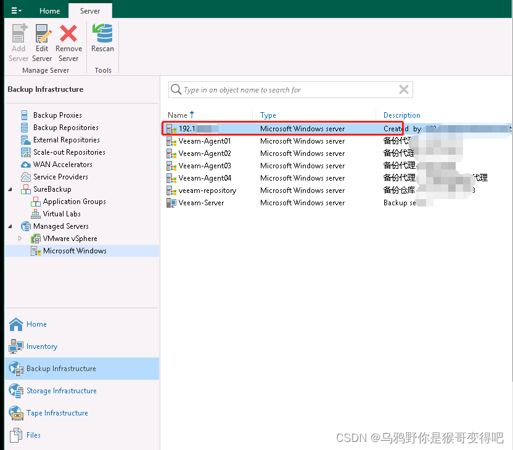The image size is (513, 450).
Task: Open Scale-out Repositories node
Action: (x=69, y=152)
